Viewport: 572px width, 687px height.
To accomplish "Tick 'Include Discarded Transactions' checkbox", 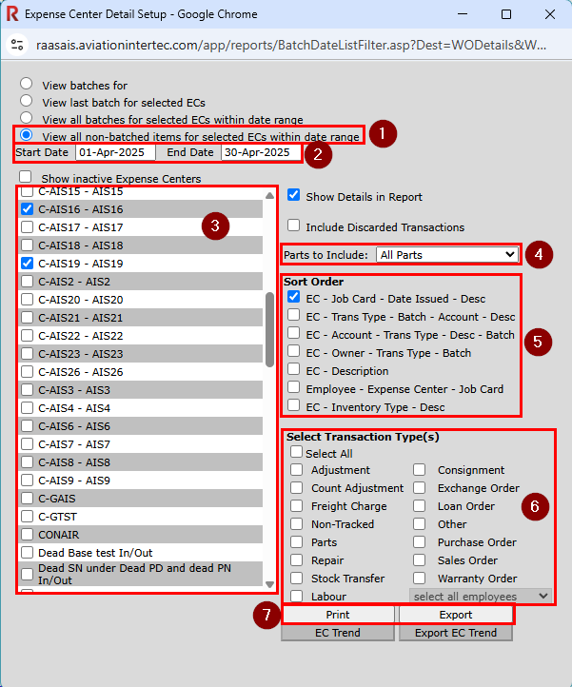I will point(294,226).
